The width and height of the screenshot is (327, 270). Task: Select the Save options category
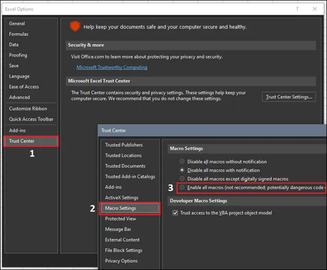click(14, 66)
